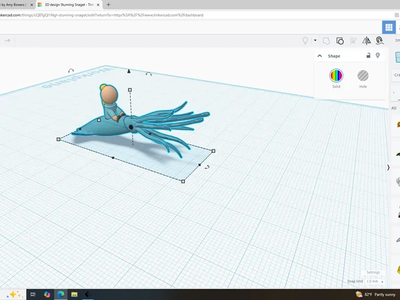Click the Workplane label on the grid
This screenshot has width=400, height=300.
tap(77, 79)
